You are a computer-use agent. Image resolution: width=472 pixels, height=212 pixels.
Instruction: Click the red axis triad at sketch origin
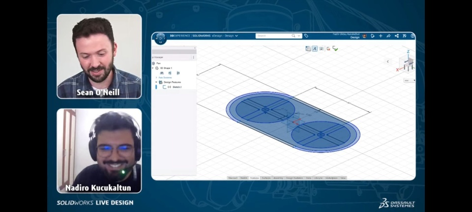coord(296,121)
